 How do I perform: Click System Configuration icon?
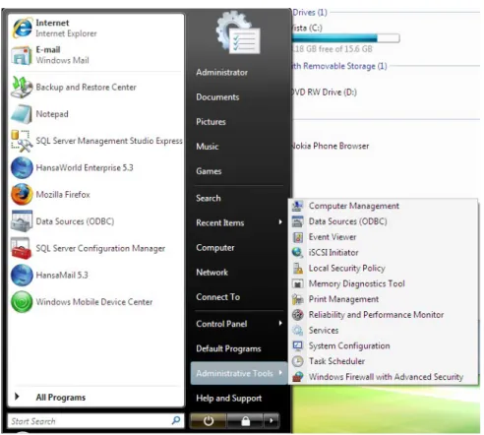pos(298,345)
